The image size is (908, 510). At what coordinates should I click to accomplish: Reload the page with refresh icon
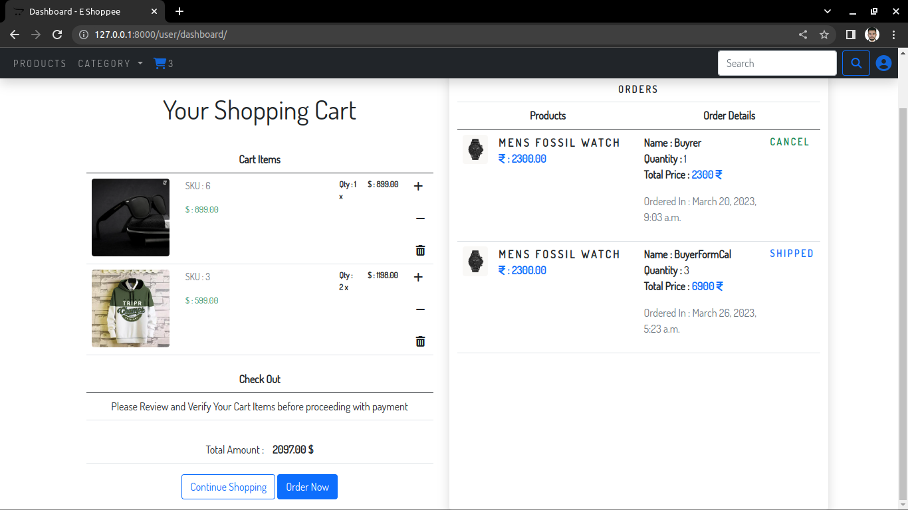pyautogui.click(x=57, y=35)
